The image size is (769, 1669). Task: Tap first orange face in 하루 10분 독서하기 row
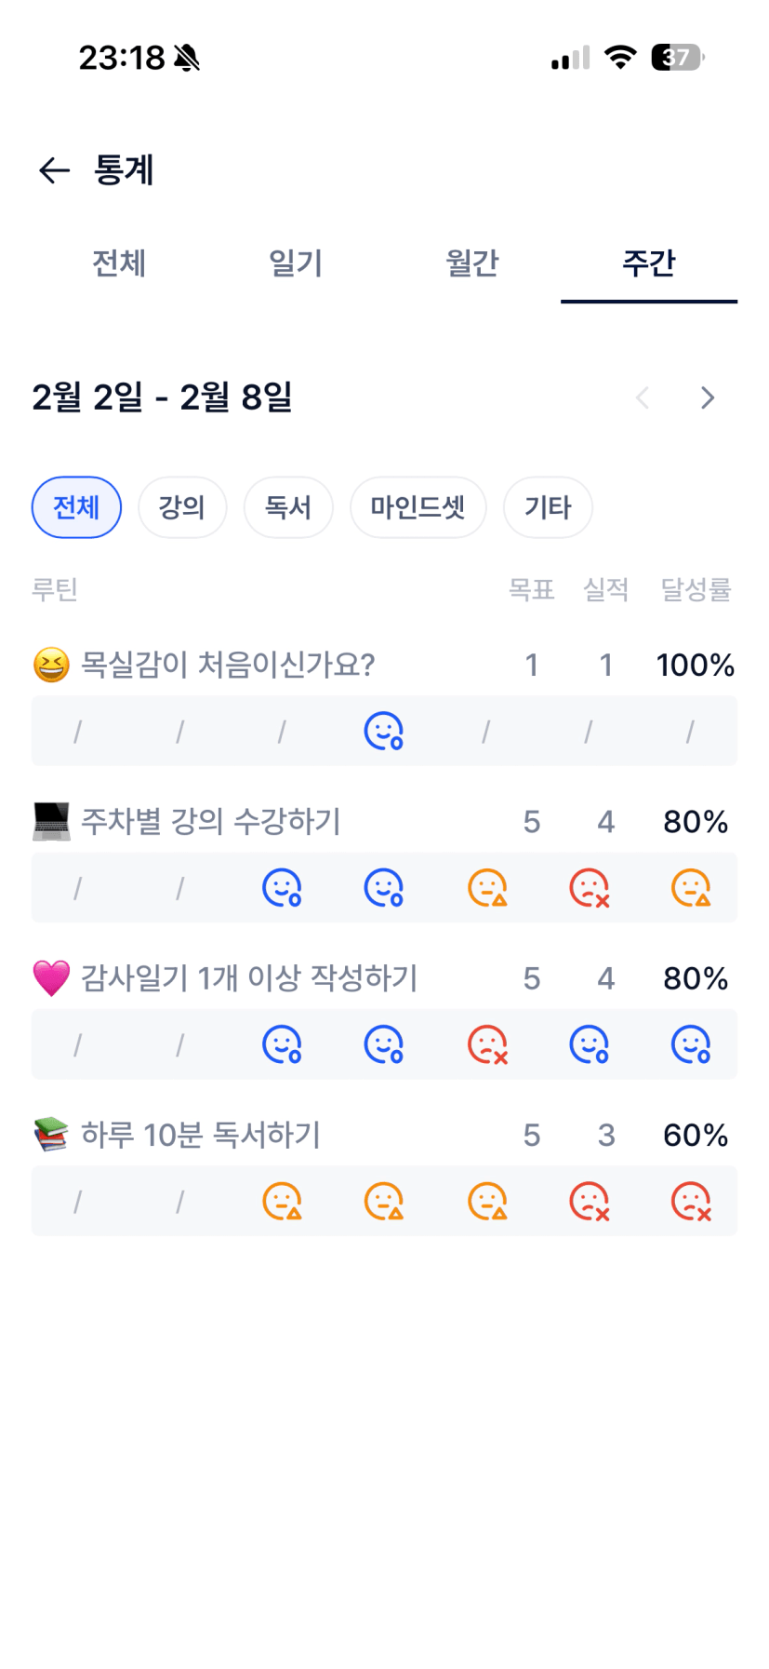[x=282, y=1201]
